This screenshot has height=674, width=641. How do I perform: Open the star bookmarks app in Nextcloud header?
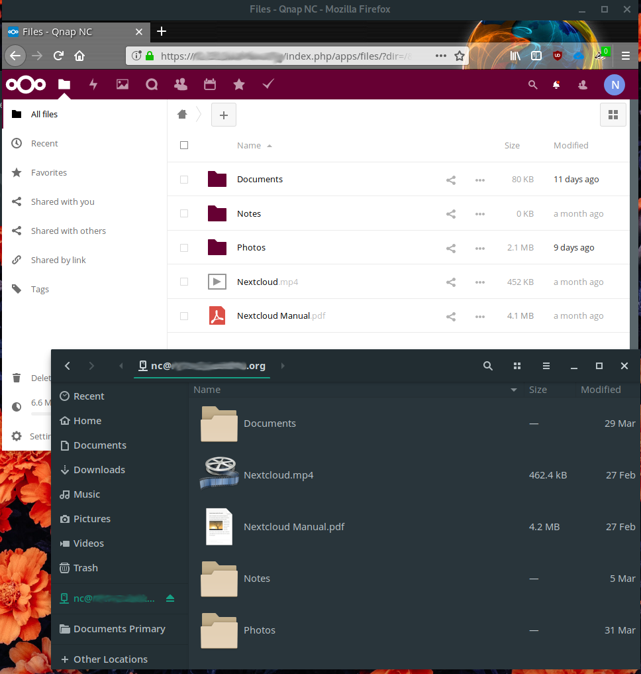(239, 84)
